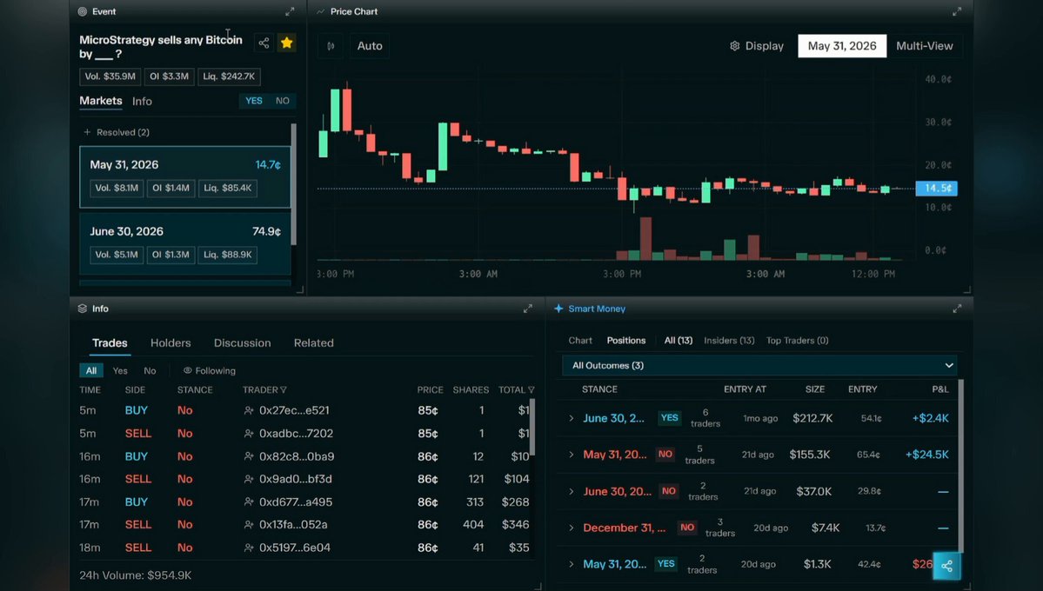Filter trades using the TRADER filter icon

(x=284, y=390)
